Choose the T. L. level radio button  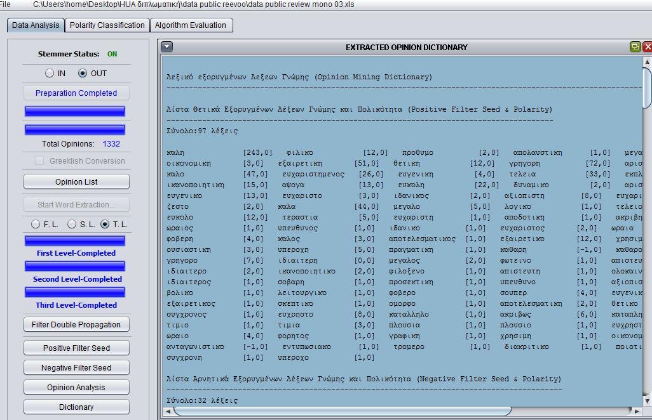pos(105,224)
